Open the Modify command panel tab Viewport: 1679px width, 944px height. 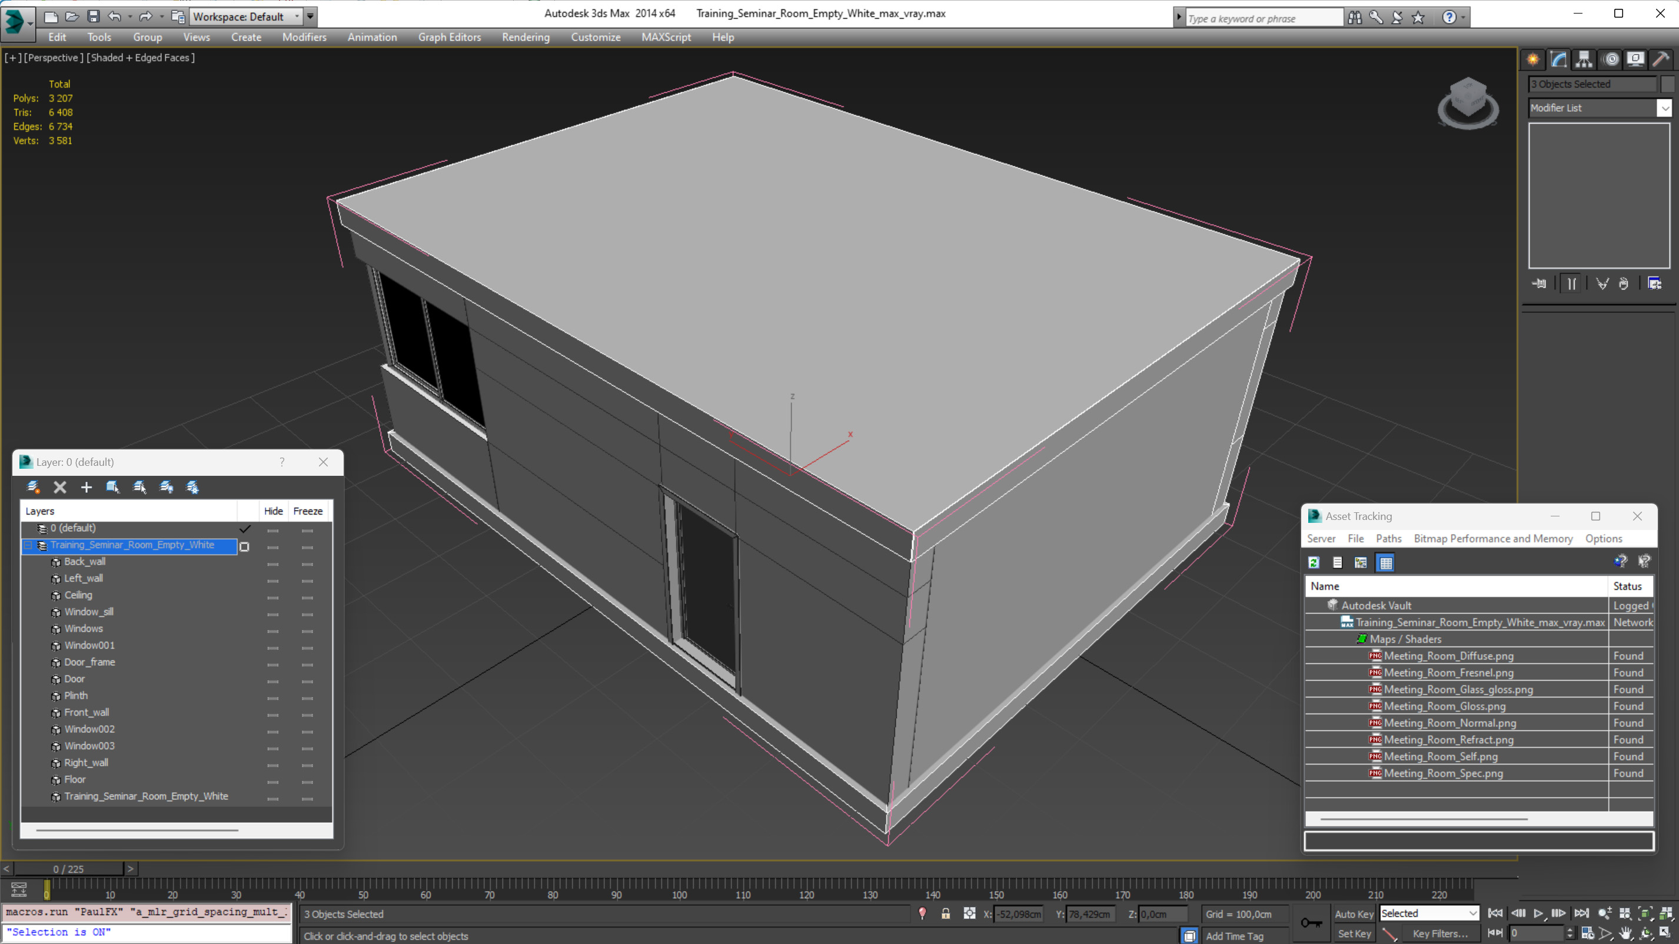(1558, 59)
